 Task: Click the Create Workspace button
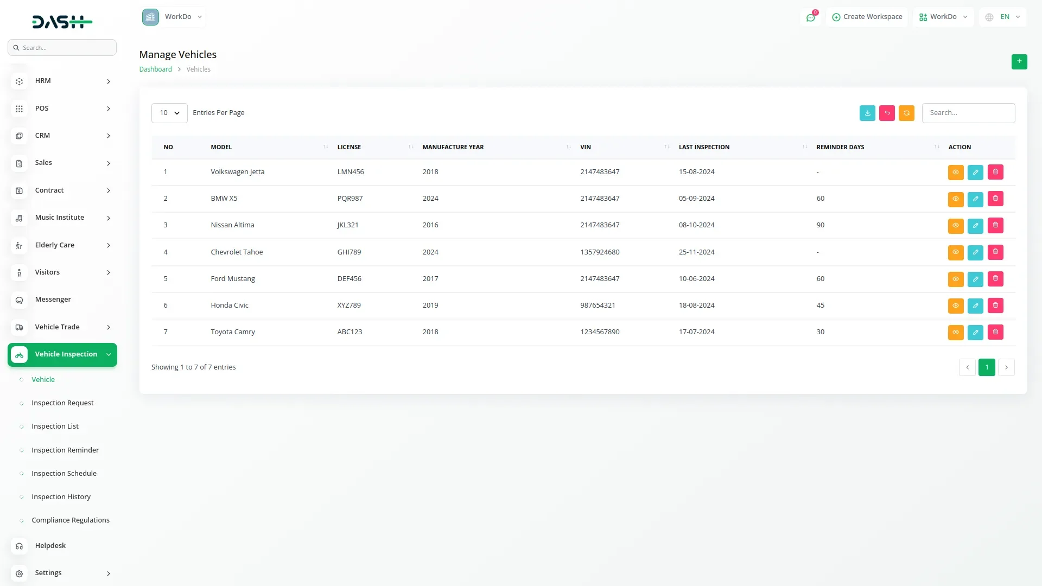coord(867,17)
